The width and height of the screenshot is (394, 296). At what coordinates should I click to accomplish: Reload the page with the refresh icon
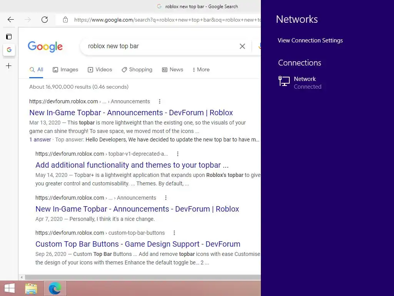[45, 20]
